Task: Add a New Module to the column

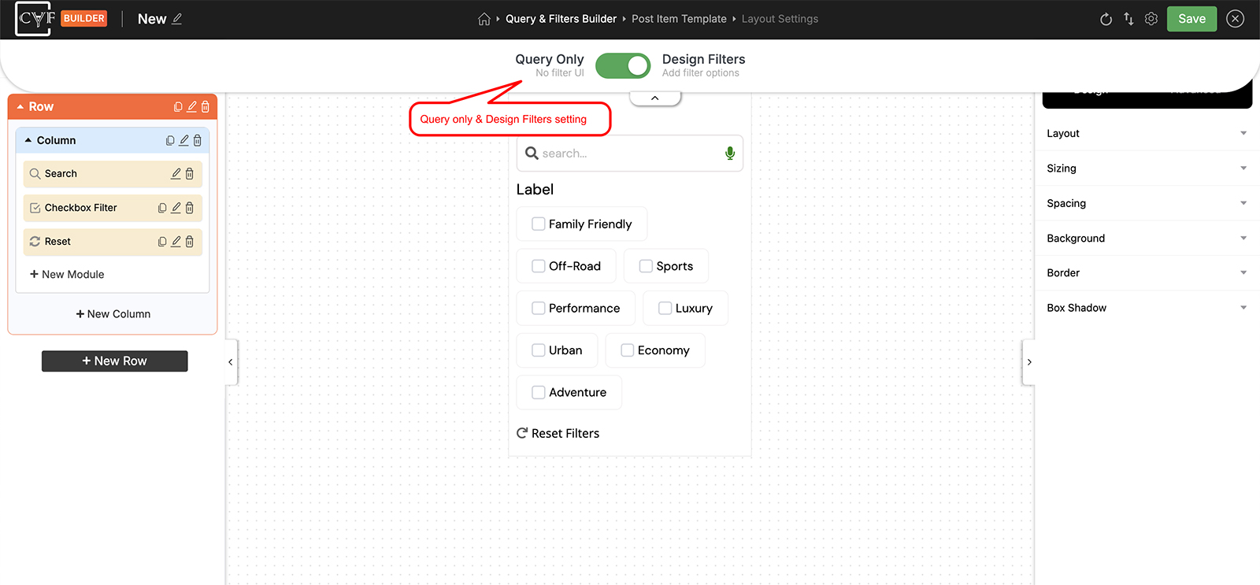Action: pos(67,274)
